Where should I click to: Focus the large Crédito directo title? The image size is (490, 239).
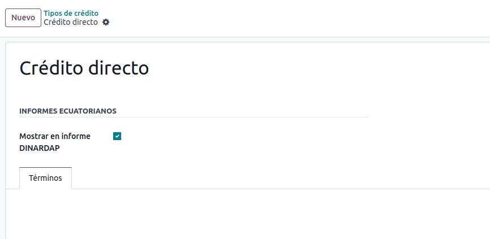[84, 68]
